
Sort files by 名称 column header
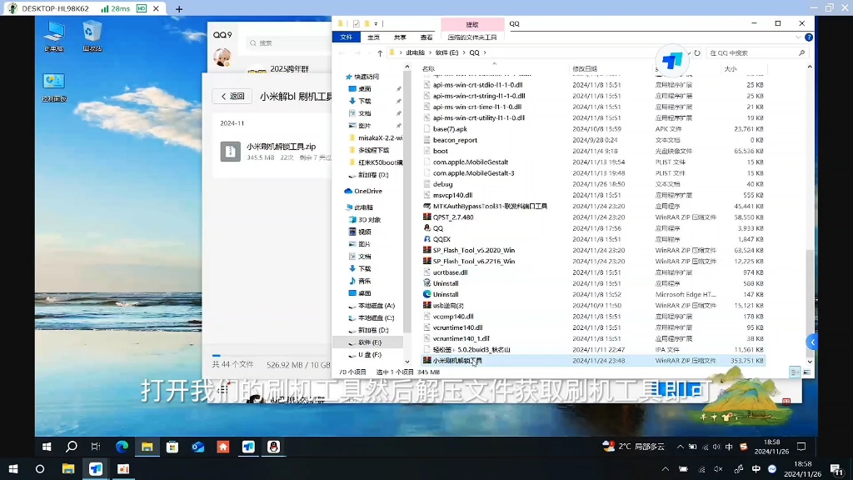tap(429, 69)
